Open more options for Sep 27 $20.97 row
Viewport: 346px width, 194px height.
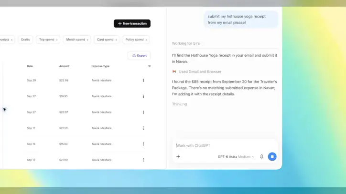143,112
